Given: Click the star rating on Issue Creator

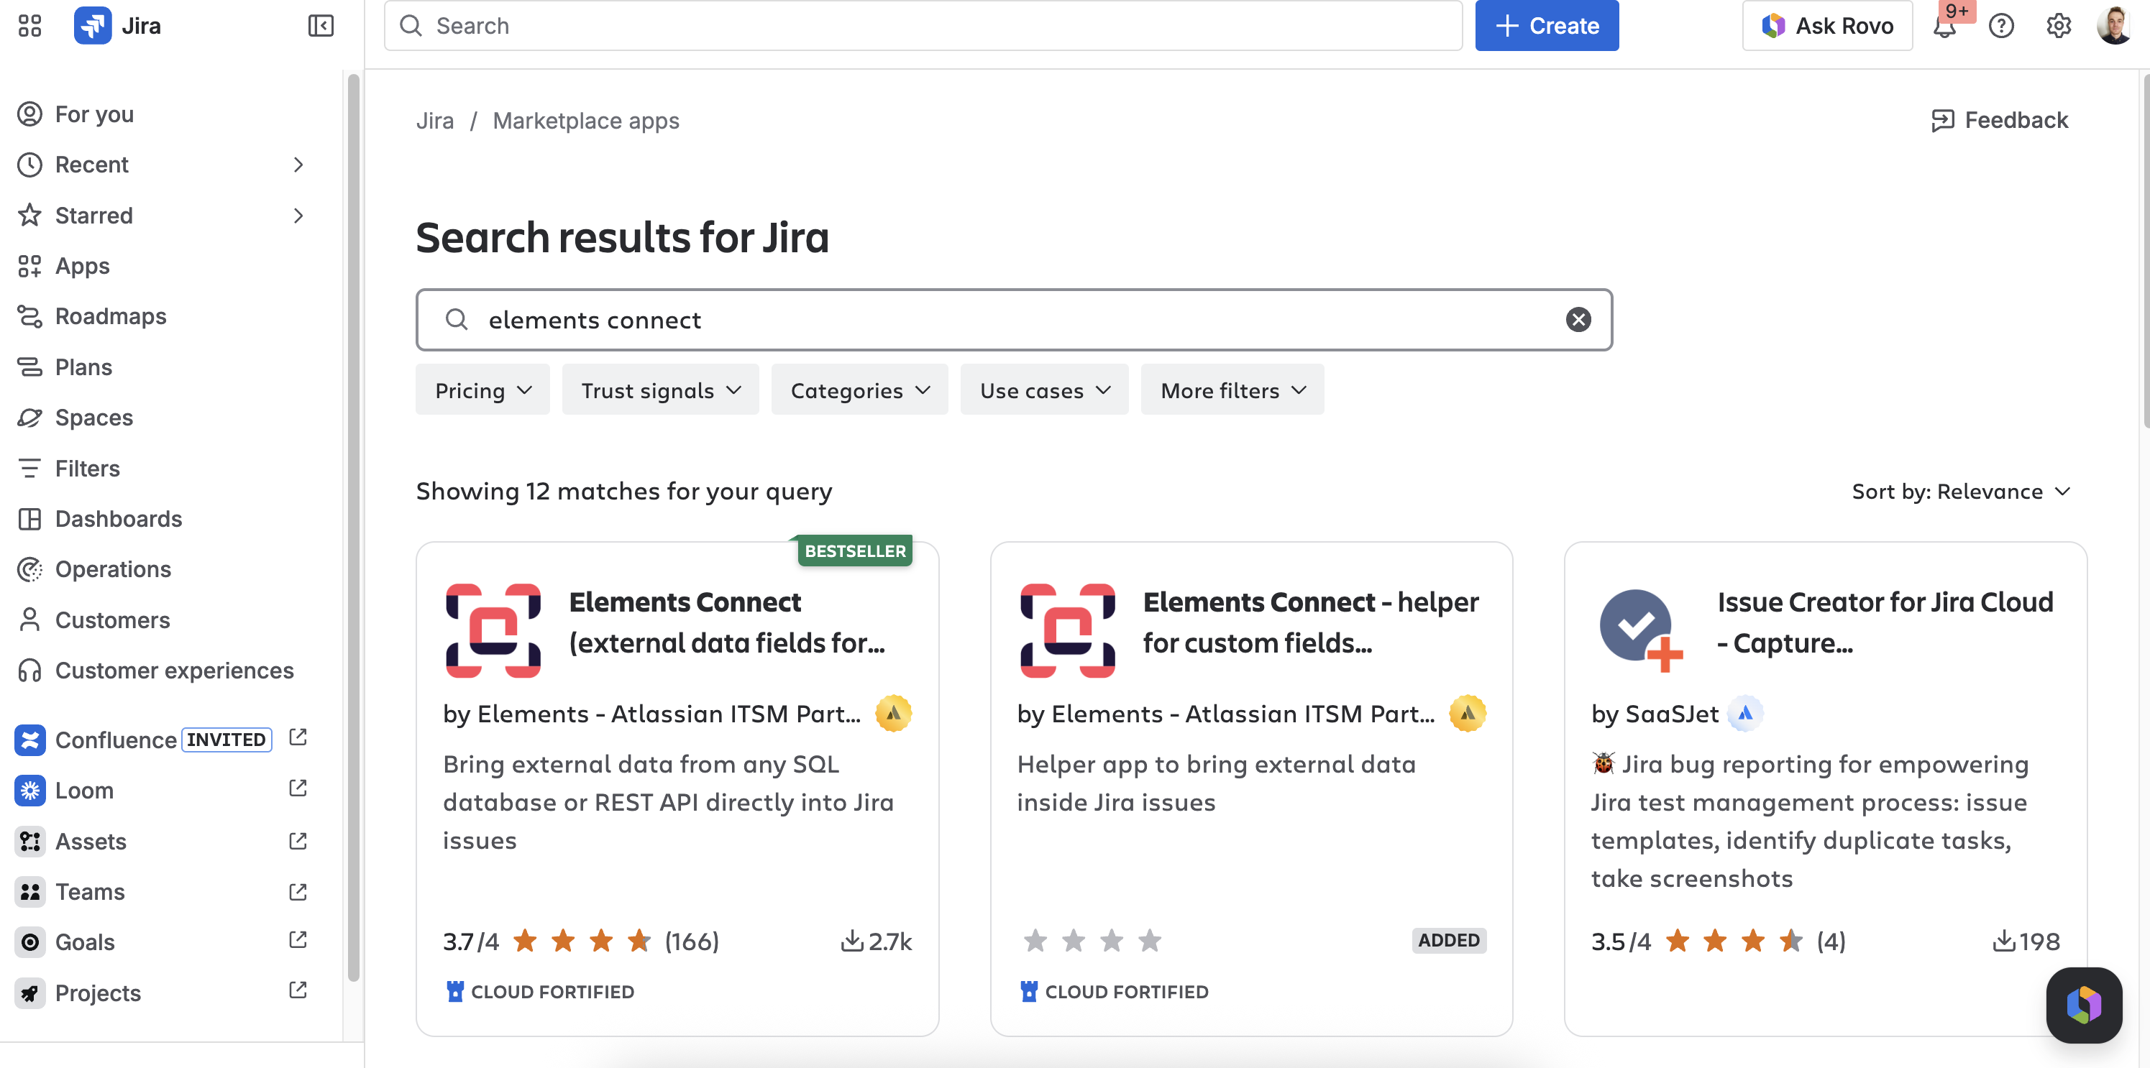Looking at the screenshot, I should tap(1734, 942).
